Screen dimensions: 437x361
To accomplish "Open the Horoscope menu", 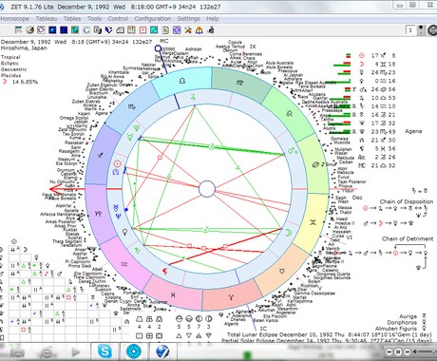I will [x=14, y=19].
